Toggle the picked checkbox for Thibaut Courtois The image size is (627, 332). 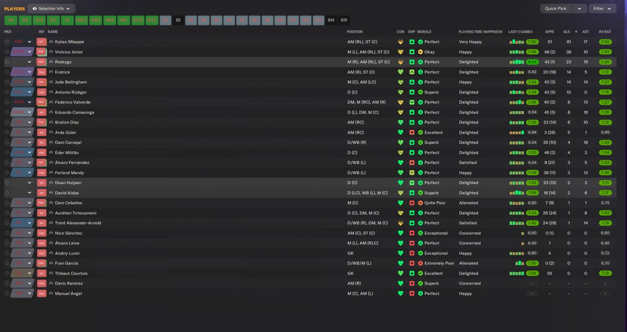pyautogui.click(x=7, y=273)
